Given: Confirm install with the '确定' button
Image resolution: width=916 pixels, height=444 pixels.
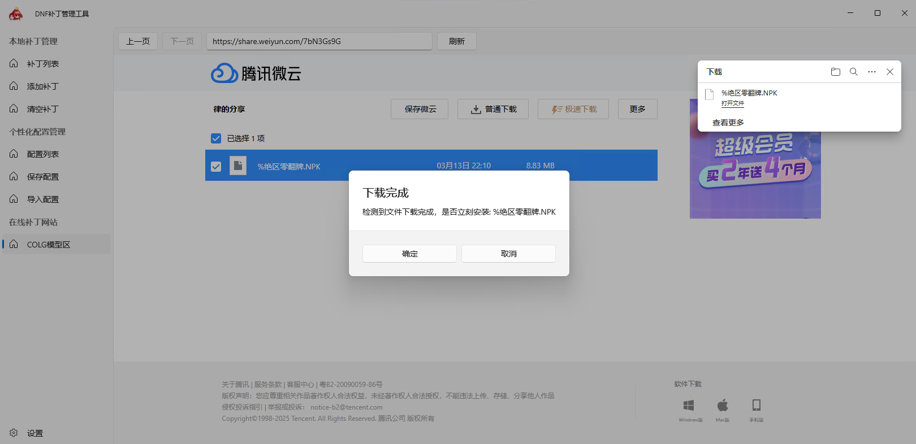Looking at the screenshot, I should (x=409, y=254).
